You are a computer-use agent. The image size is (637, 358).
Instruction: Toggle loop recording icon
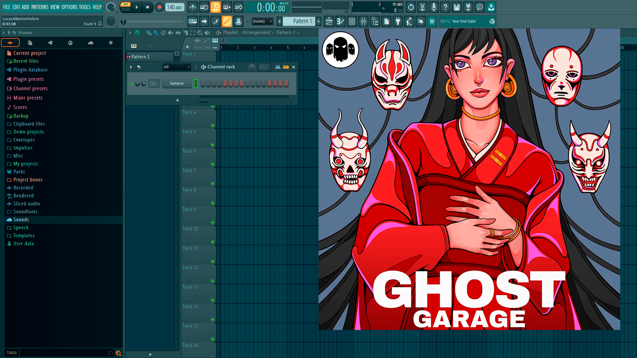[x=238, y=7]
